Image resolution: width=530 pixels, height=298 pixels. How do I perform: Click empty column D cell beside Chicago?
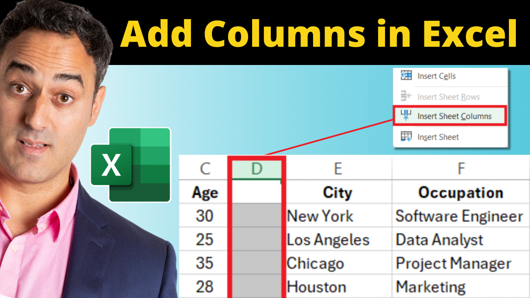[x=257, y=263]
